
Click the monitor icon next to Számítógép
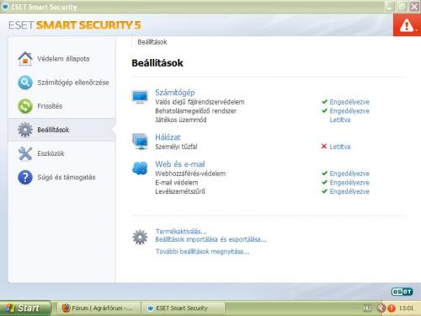(x=140, y=97)
